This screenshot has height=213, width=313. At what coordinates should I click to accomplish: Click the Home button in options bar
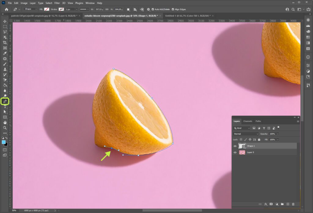click(x=7, y=9)
